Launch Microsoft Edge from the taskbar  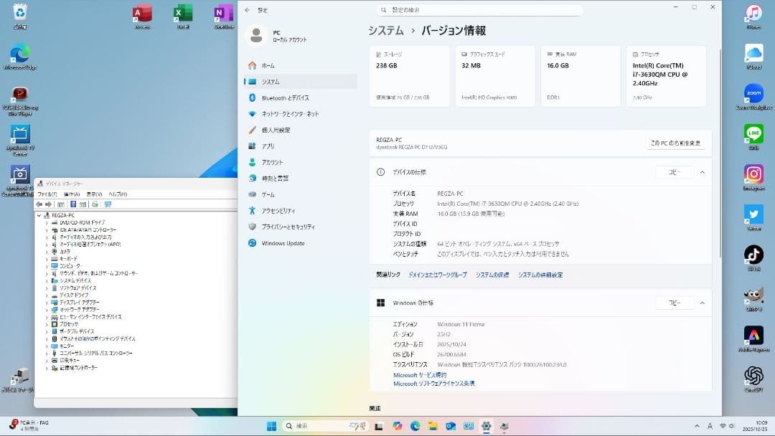(x=416, y=425)
